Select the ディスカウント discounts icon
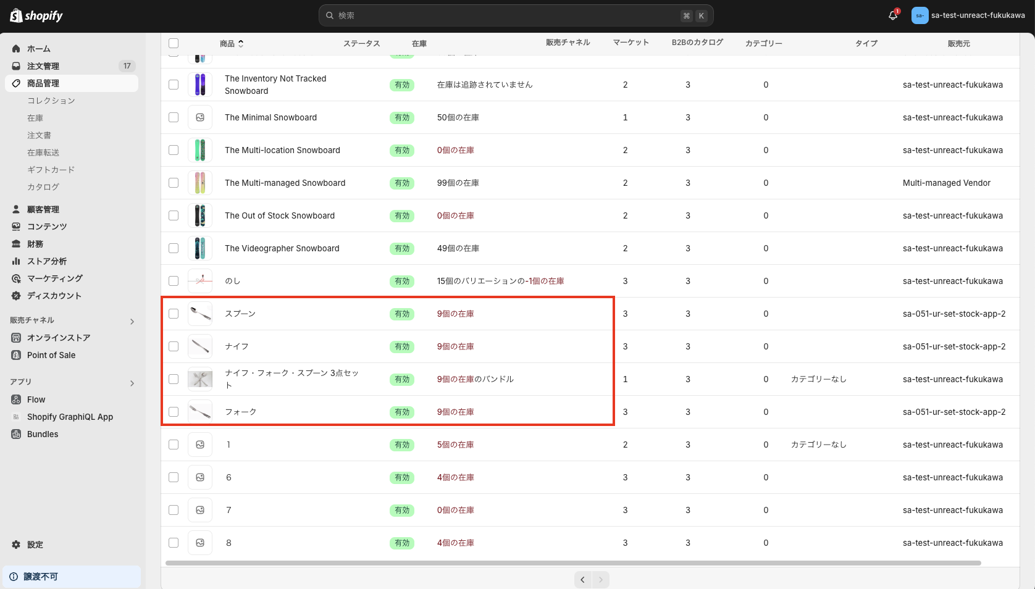Screen dimensions: 1035x589 [15, 295]
